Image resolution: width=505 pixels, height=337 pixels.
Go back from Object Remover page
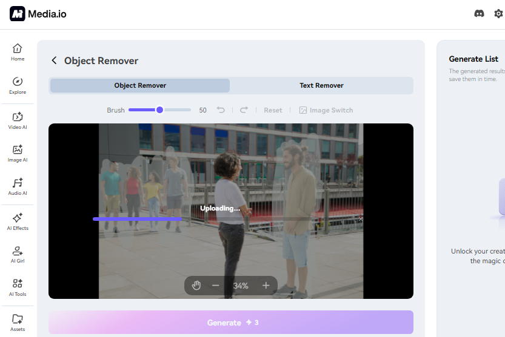point(54,61)
